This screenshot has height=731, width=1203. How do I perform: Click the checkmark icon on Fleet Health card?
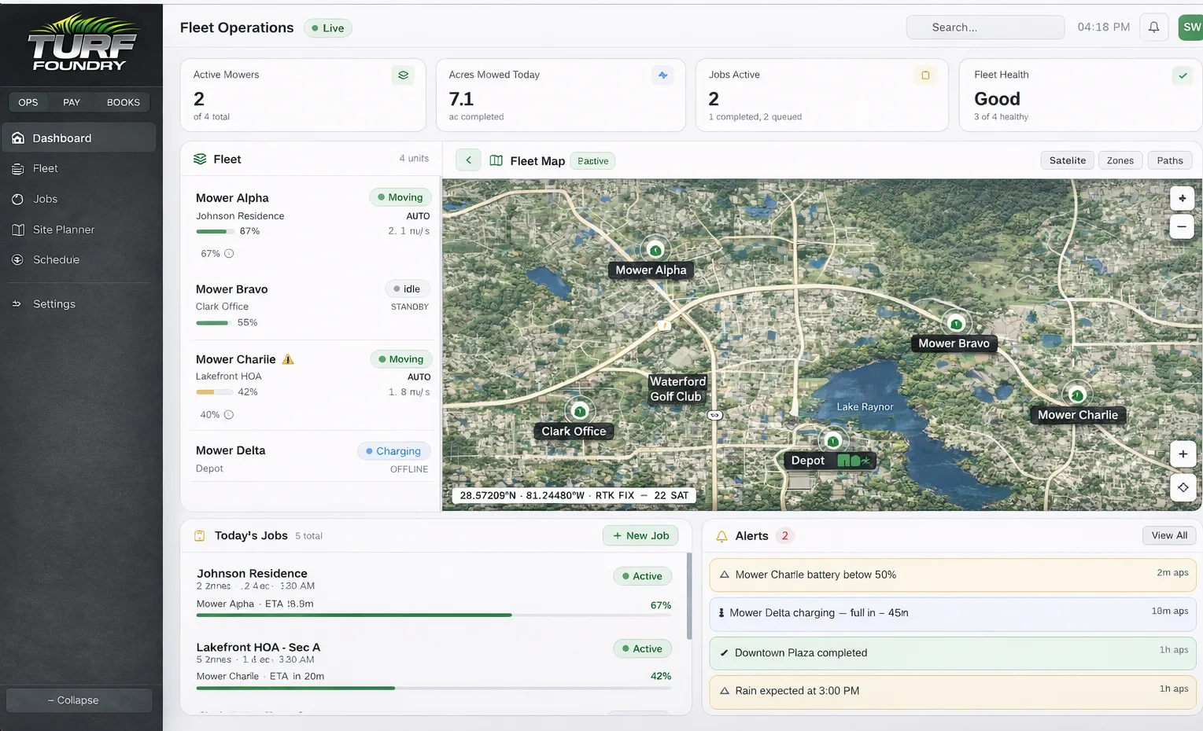tap(1183, 75)
